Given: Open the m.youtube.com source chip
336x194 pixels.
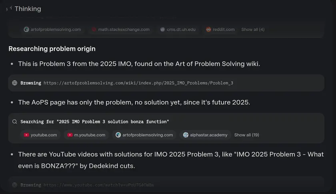Looking at the screenshot, I should (x=86, y=135).
